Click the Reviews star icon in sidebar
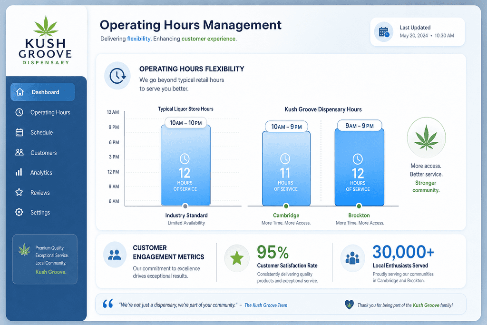 (19, 192)
